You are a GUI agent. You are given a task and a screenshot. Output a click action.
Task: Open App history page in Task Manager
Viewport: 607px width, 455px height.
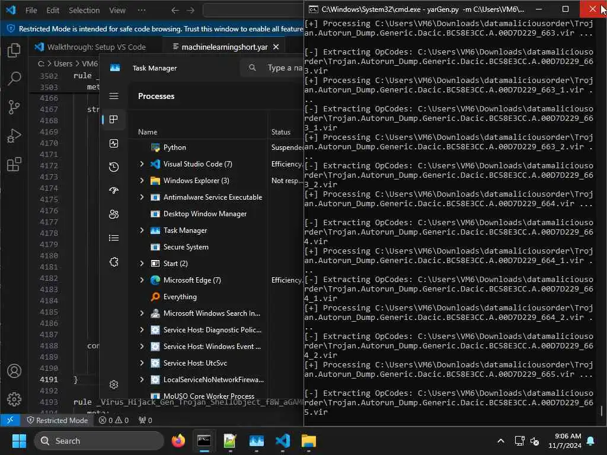114,167
